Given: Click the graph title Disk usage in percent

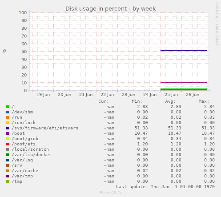Looking at the screenshot, I should click(x=111, y=8).
